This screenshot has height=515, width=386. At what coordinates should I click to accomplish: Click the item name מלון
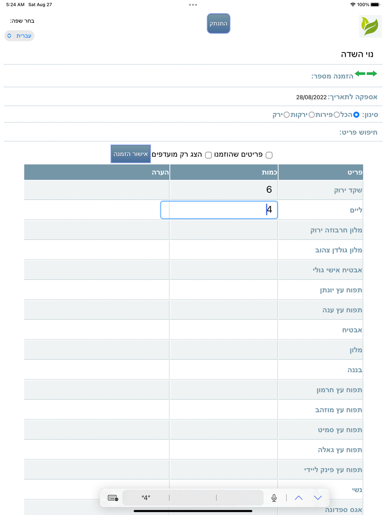[x=356, y=350]
